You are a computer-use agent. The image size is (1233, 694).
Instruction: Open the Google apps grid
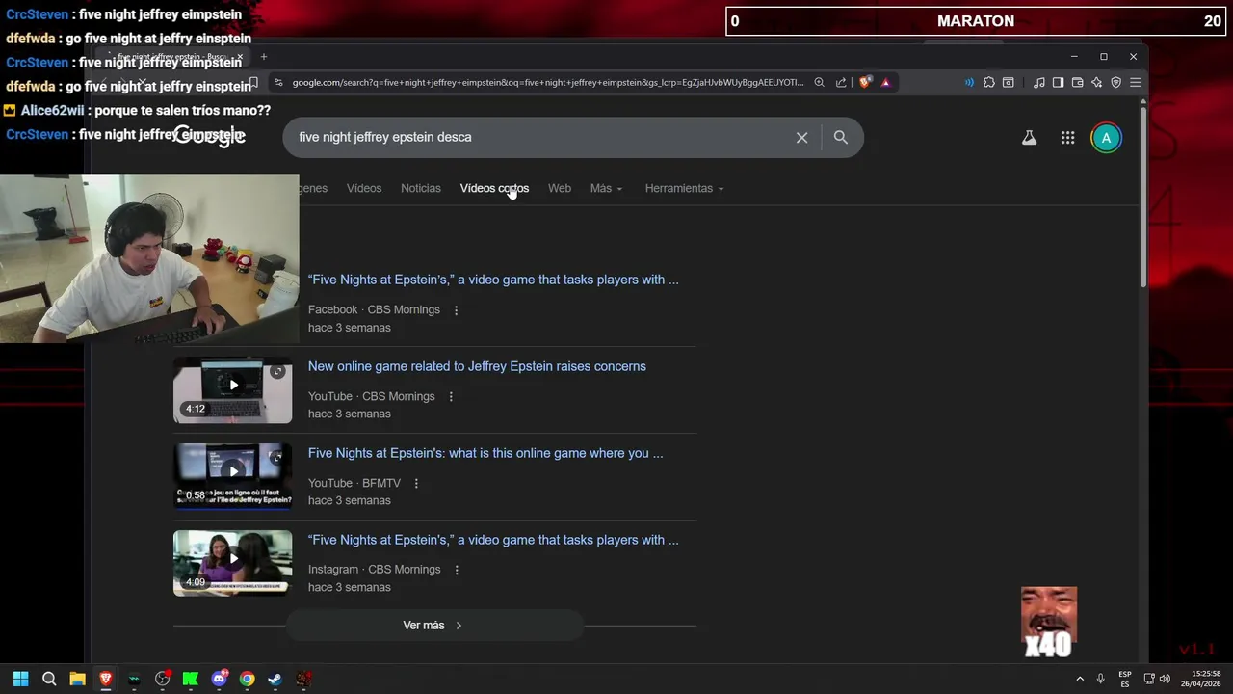[x=1067, y=138]
